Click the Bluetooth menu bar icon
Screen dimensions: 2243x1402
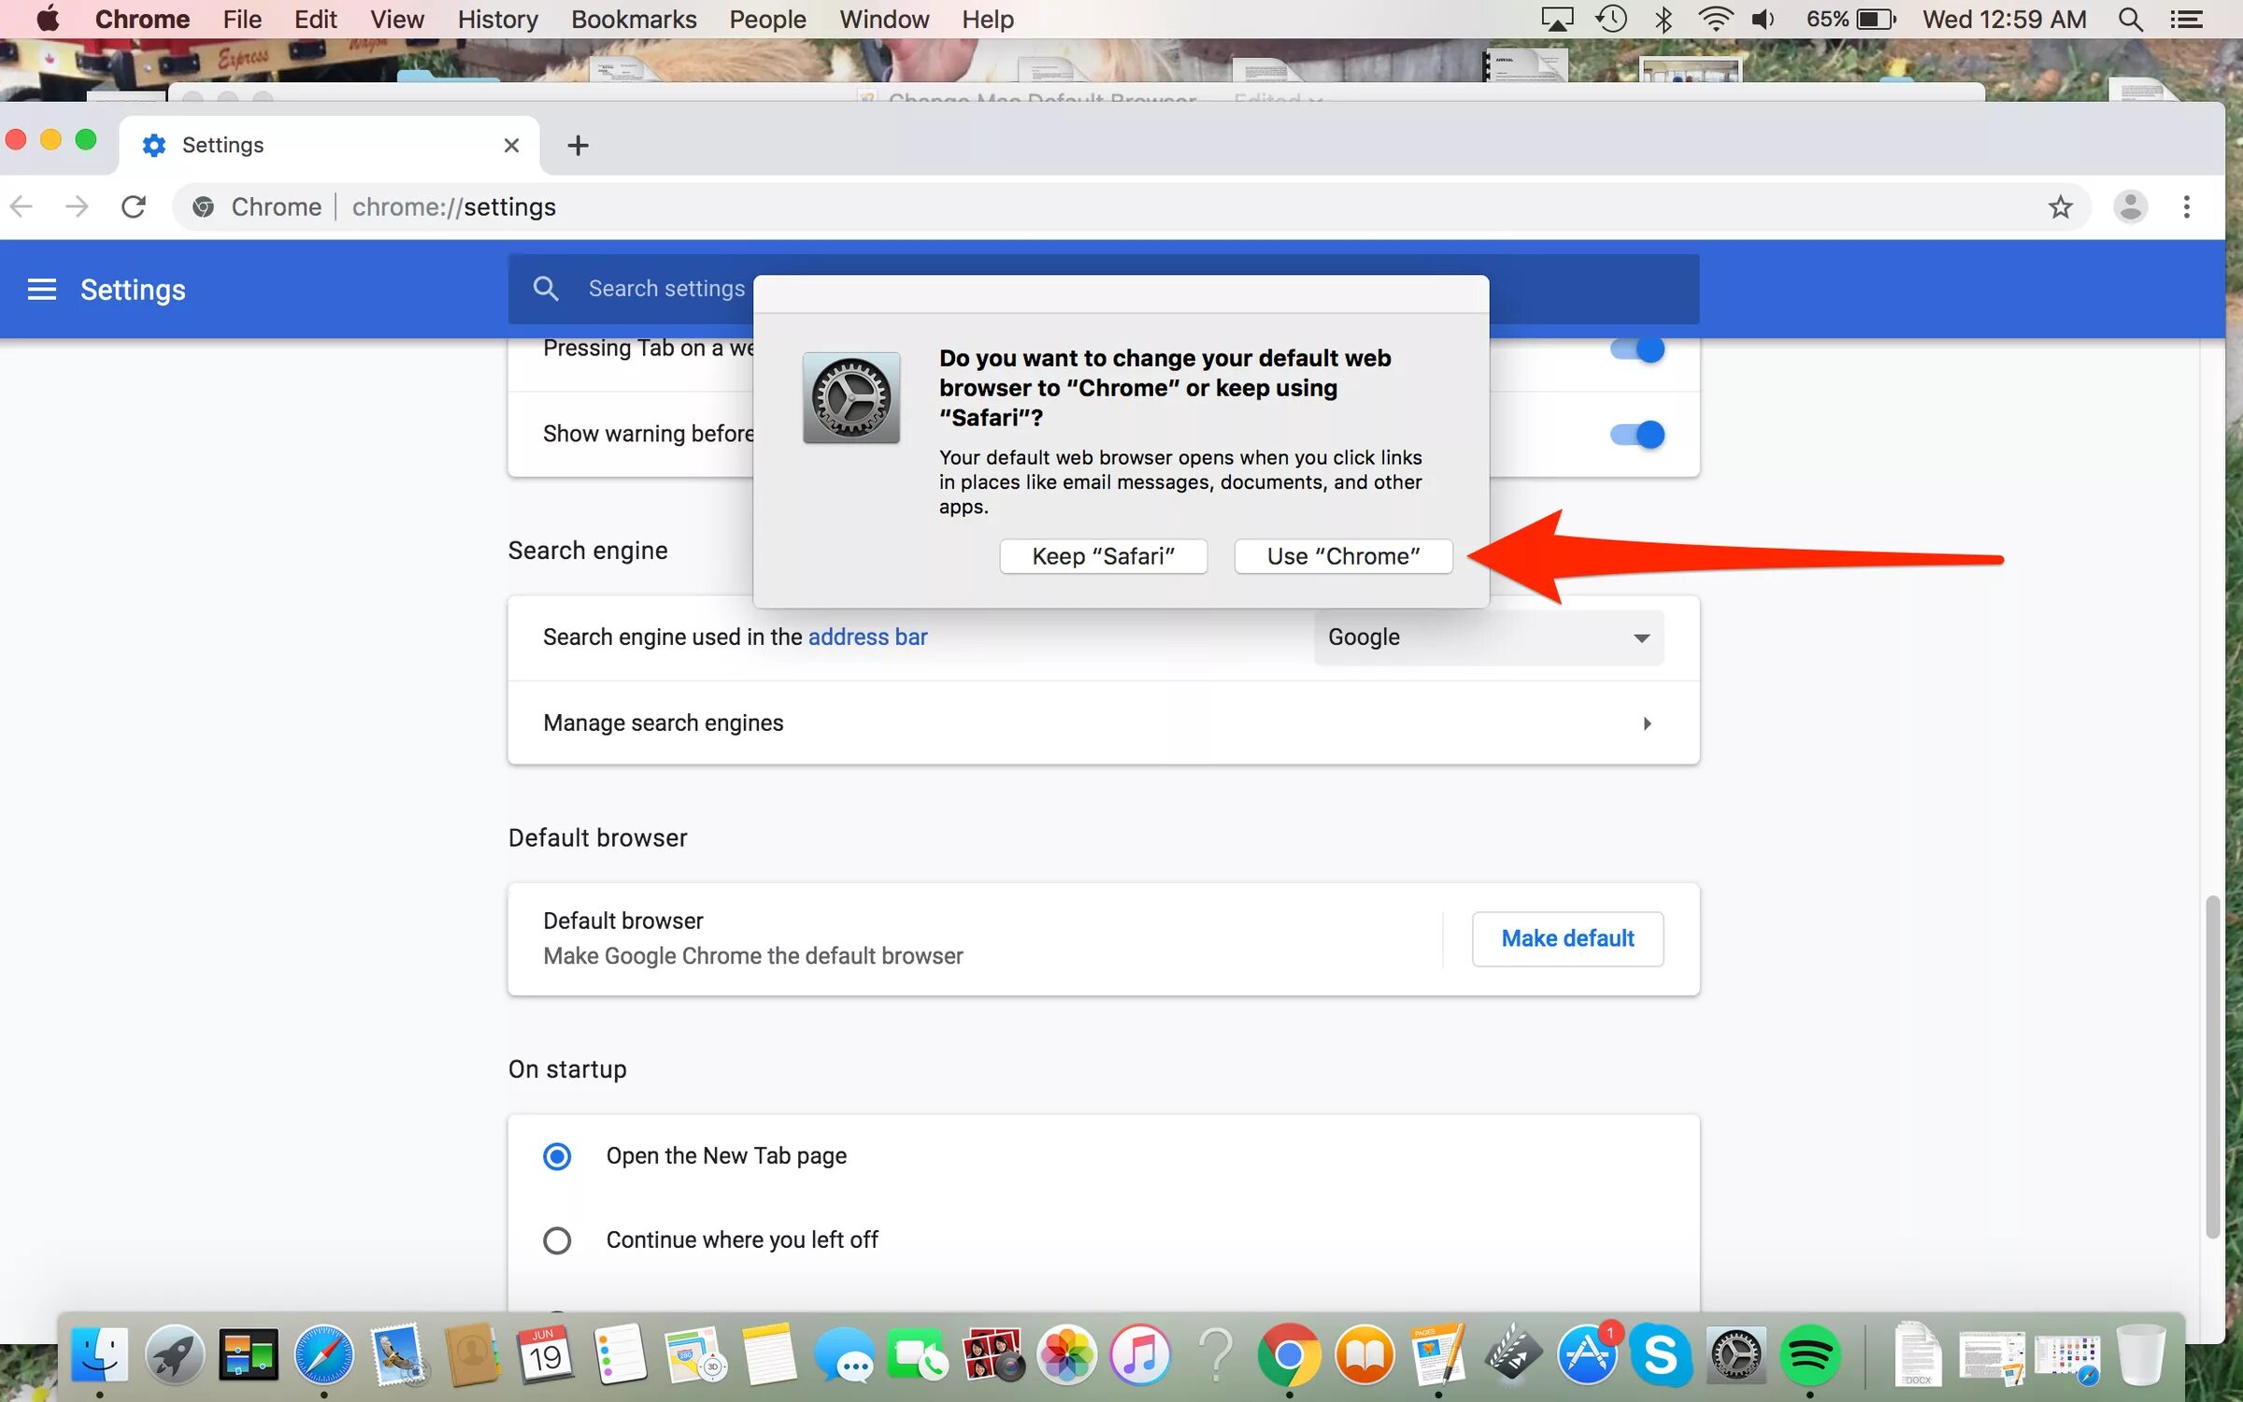point(1664,19)
